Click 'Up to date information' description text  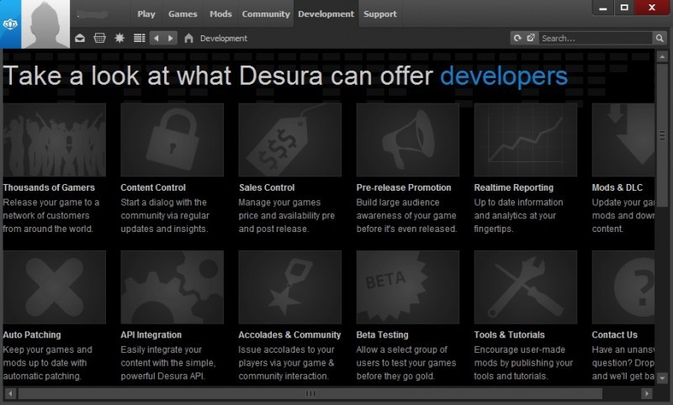coord(518,202)
